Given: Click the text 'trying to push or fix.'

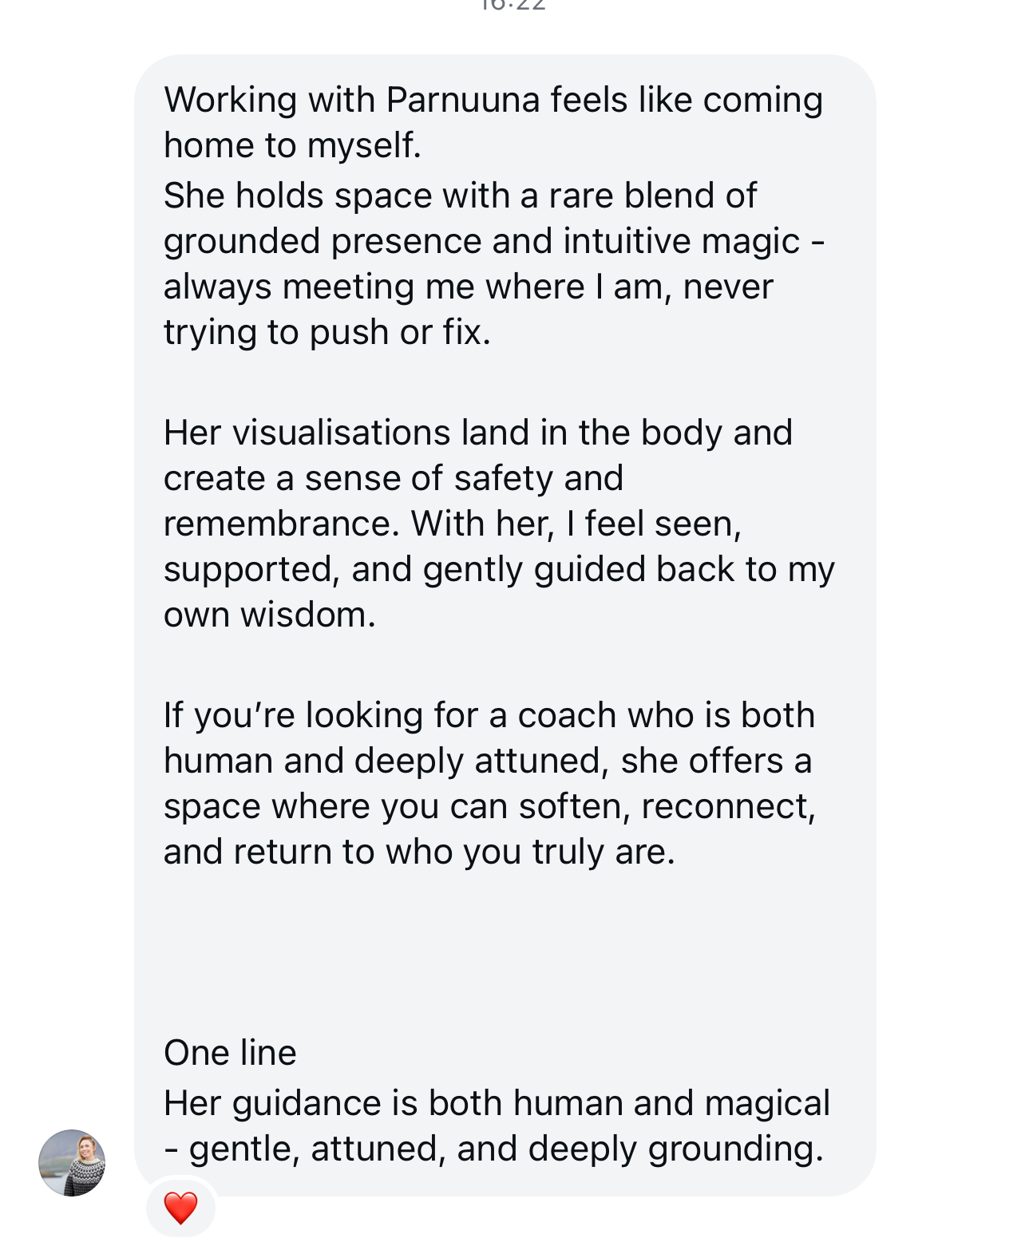Looking at the screenshot, I should pos(327,332).
